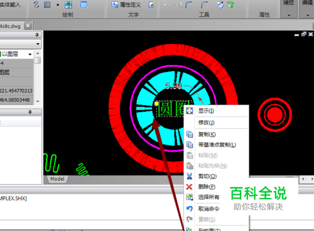Select the chamfer corner tool
Viewport: 314px width, 231px height.
coord(205,4)
